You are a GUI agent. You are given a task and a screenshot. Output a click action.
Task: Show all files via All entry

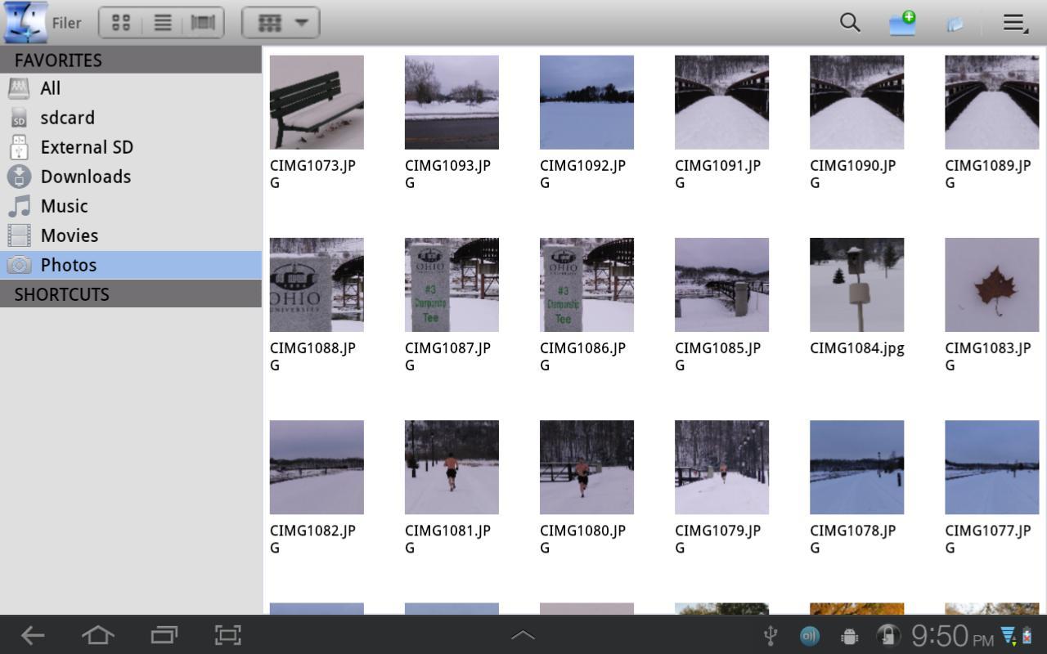[50, 88]
